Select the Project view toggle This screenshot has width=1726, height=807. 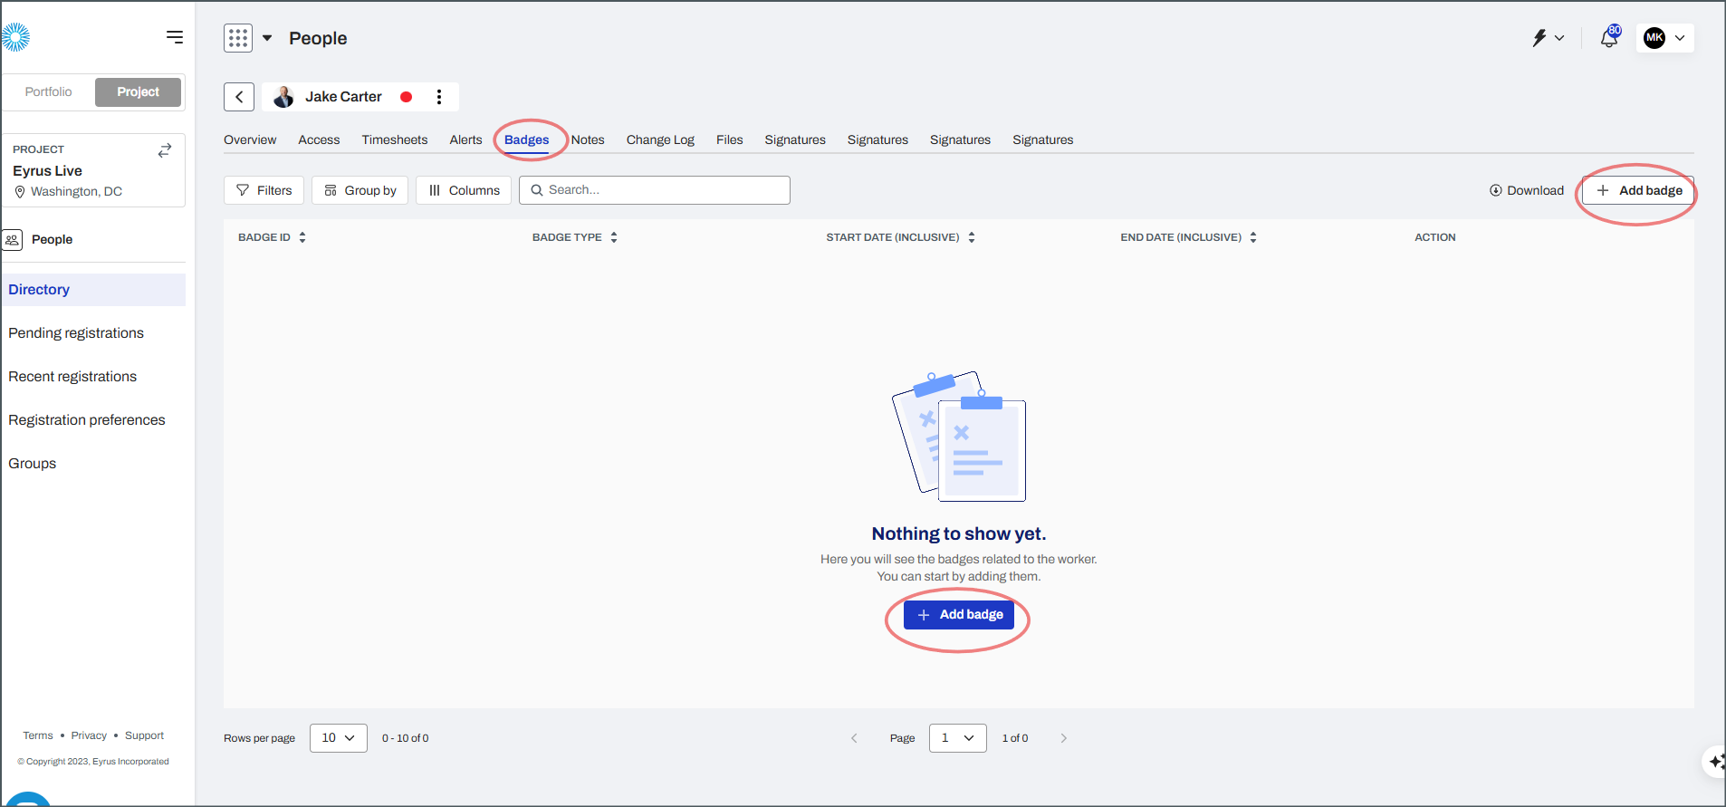pyautogui.click(x=138, y=92)
